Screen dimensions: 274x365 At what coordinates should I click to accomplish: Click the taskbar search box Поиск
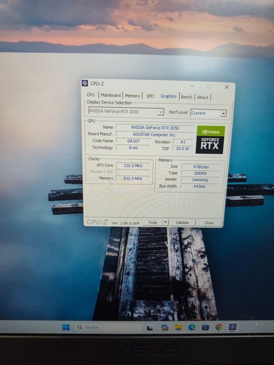click(108, 327)
